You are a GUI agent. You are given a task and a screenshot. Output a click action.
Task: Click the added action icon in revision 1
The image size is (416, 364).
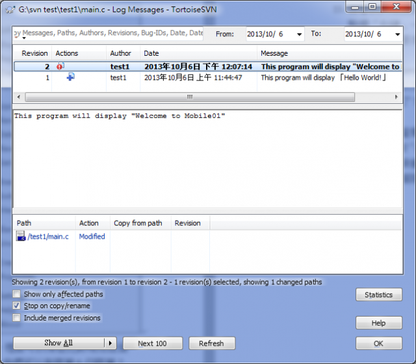(71, 77)
